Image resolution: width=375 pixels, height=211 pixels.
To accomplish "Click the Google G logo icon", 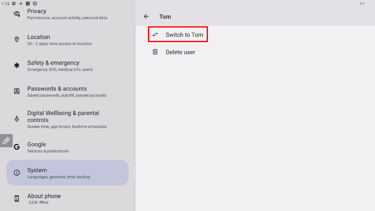I will [x=17, y=147].
